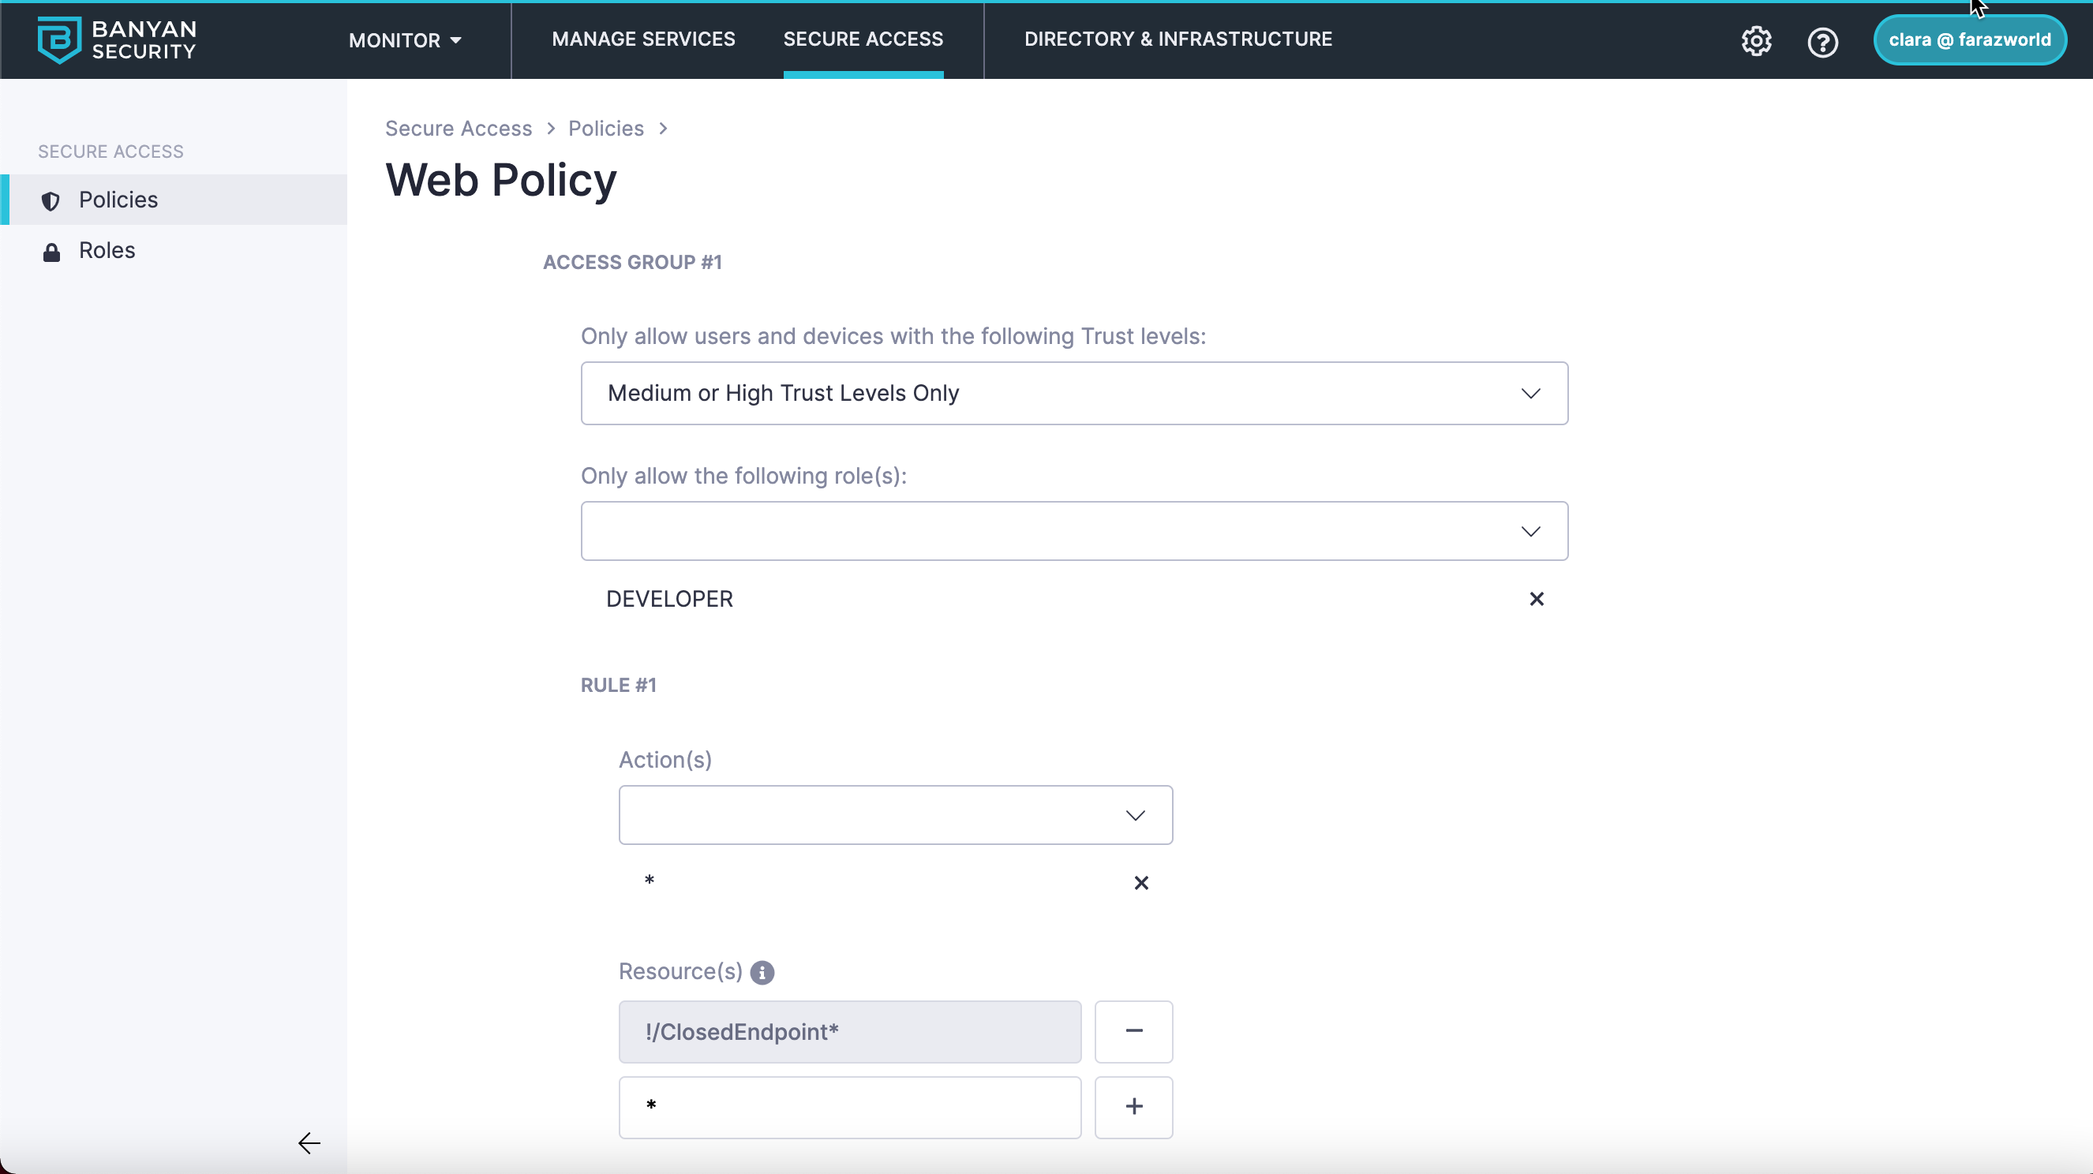
Task: Open the Action(s) dropdown
Action: (896, 815)
